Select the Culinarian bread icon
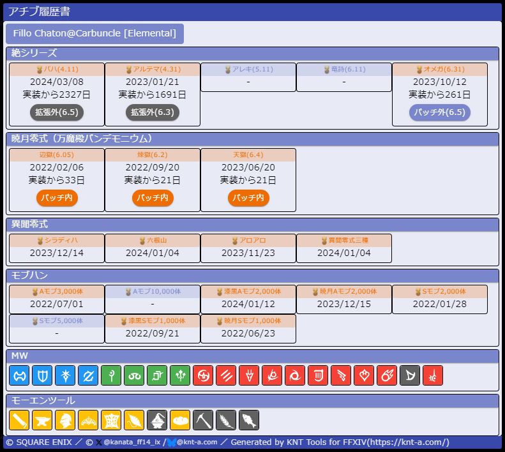 pos(180,420)
